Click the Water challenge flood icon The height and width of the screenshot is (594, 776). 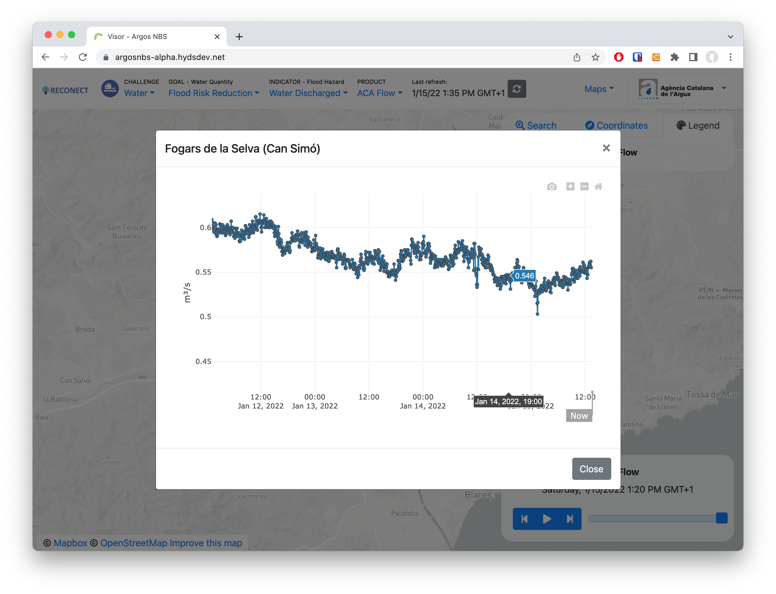click(110, 89)
